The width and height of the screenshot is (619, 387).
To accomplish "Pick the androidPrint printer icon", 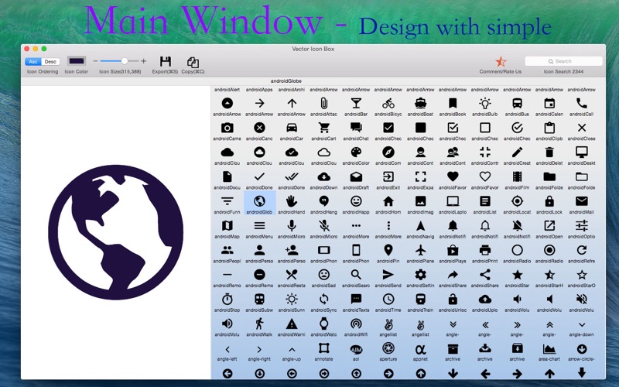I will pyautogui.click(x=485, y=250).
